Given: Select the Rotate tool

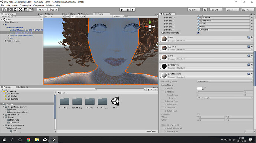Looking at the screenshot, I should pos(15,10).
